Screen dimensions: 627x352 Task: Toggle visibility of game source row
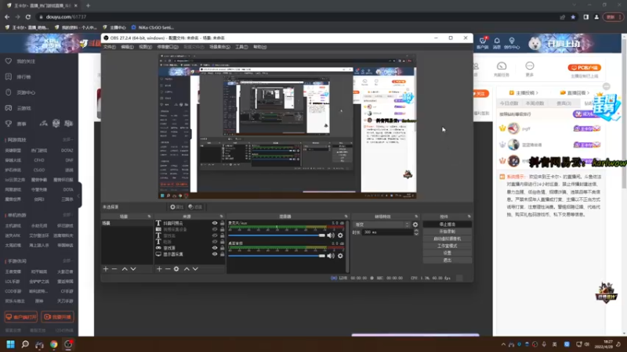[215, 248]
